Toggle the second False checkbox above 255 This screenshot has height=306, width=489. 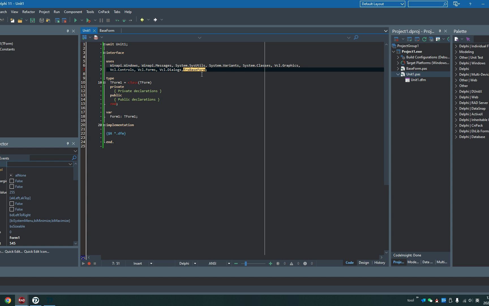click(12, 187)
